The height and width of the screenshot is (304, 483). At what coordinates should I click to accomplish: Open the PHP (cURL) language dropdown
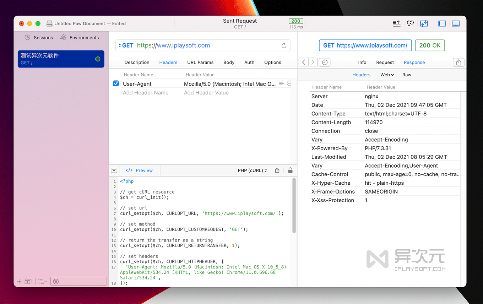point(252,170)
